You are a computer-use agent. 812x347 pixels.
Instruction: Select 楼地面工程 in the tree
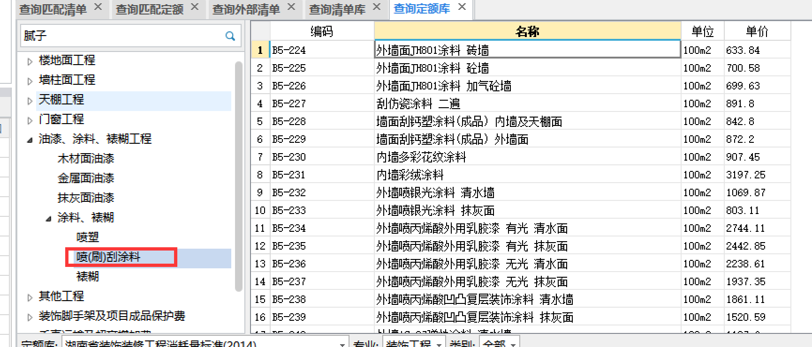67,60
